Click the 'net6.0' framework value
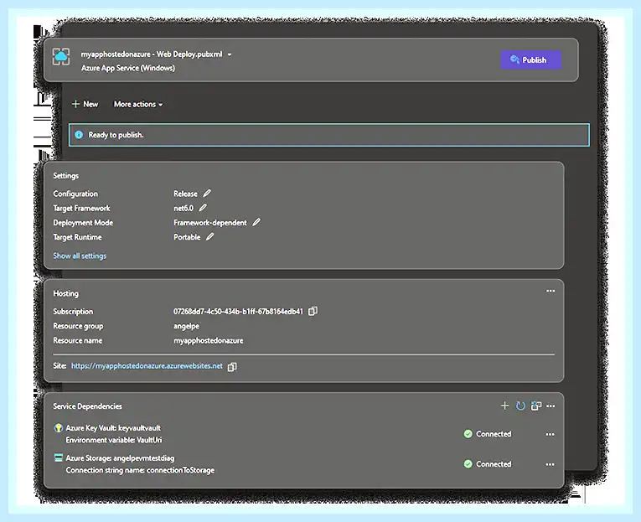The height and width of the screenshot is (522, 641). pyautogui.click(x=184, y=208)
